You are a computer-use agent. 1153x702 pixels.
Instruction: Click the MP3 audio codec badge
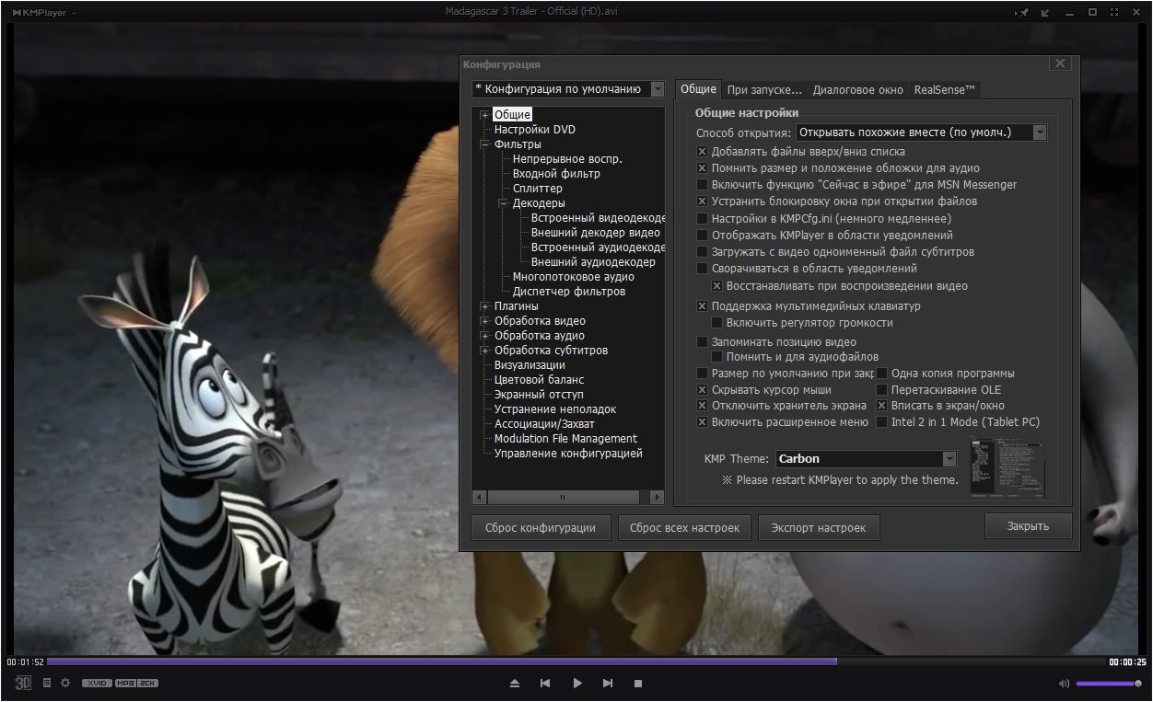pyautogui.click(x=125, y=683)
